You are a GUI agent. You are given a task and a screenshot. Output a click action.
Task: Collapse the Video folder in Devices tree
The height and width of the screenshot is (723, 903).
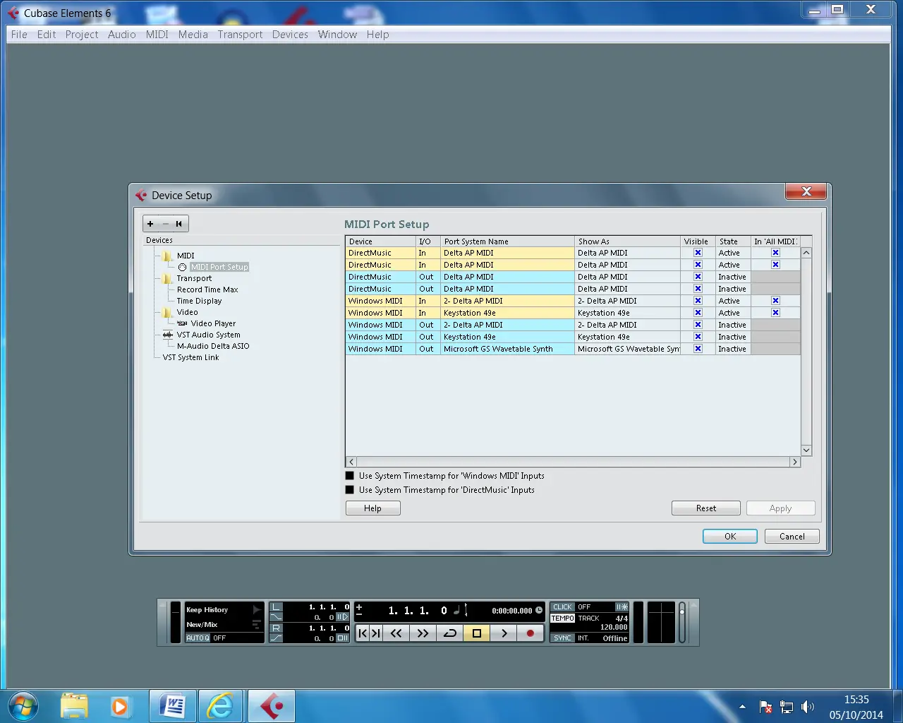[x=168, y=312]
